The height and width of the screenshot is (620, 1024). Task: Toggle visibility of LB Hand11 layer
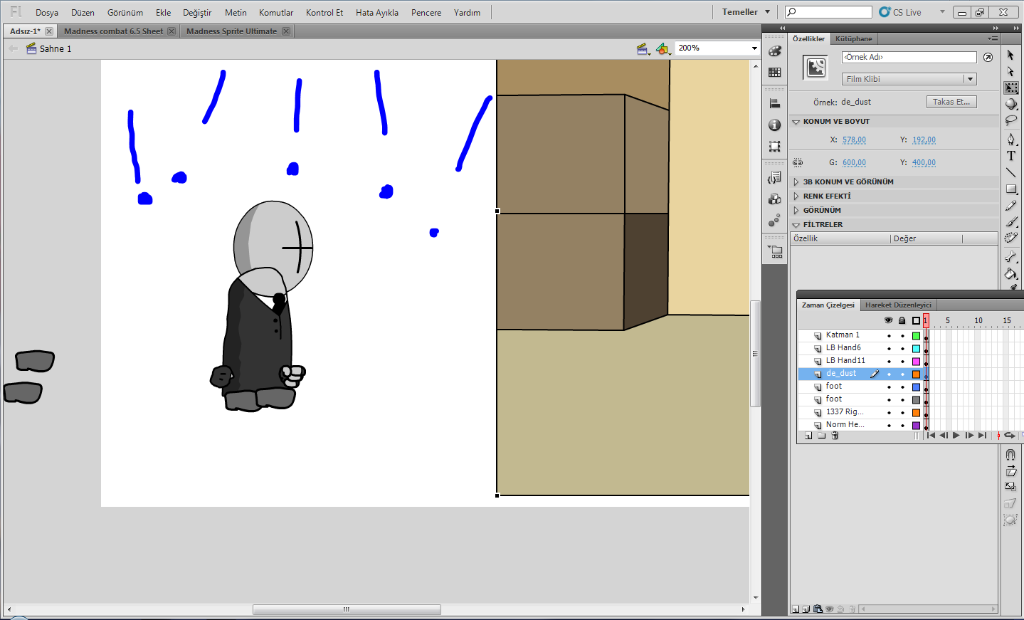click(889, 361)
